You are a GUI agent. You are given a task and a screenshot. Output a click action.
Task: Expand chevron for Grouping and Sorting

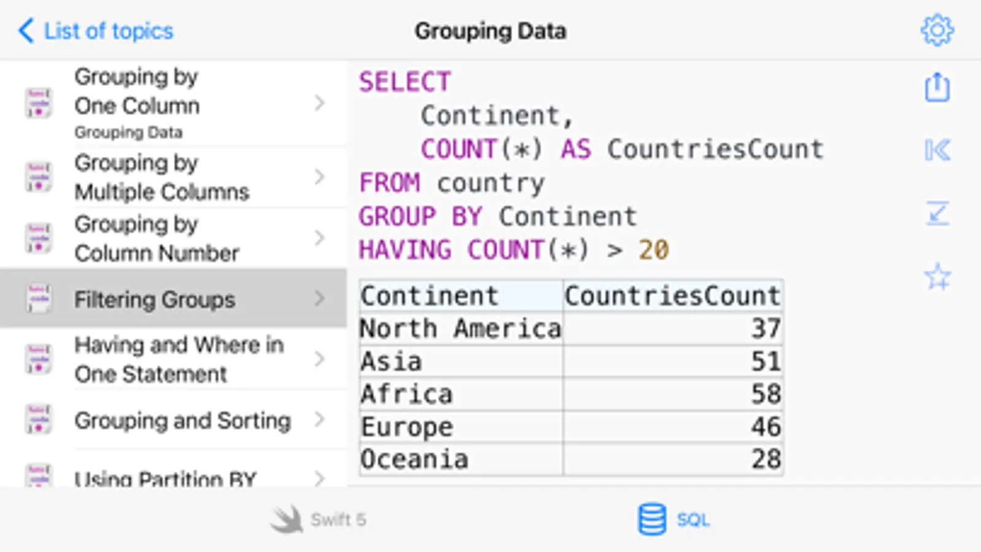(x=319, y=420)
